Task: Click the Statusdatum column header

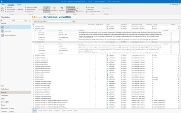Action: (x=126, y=25)
